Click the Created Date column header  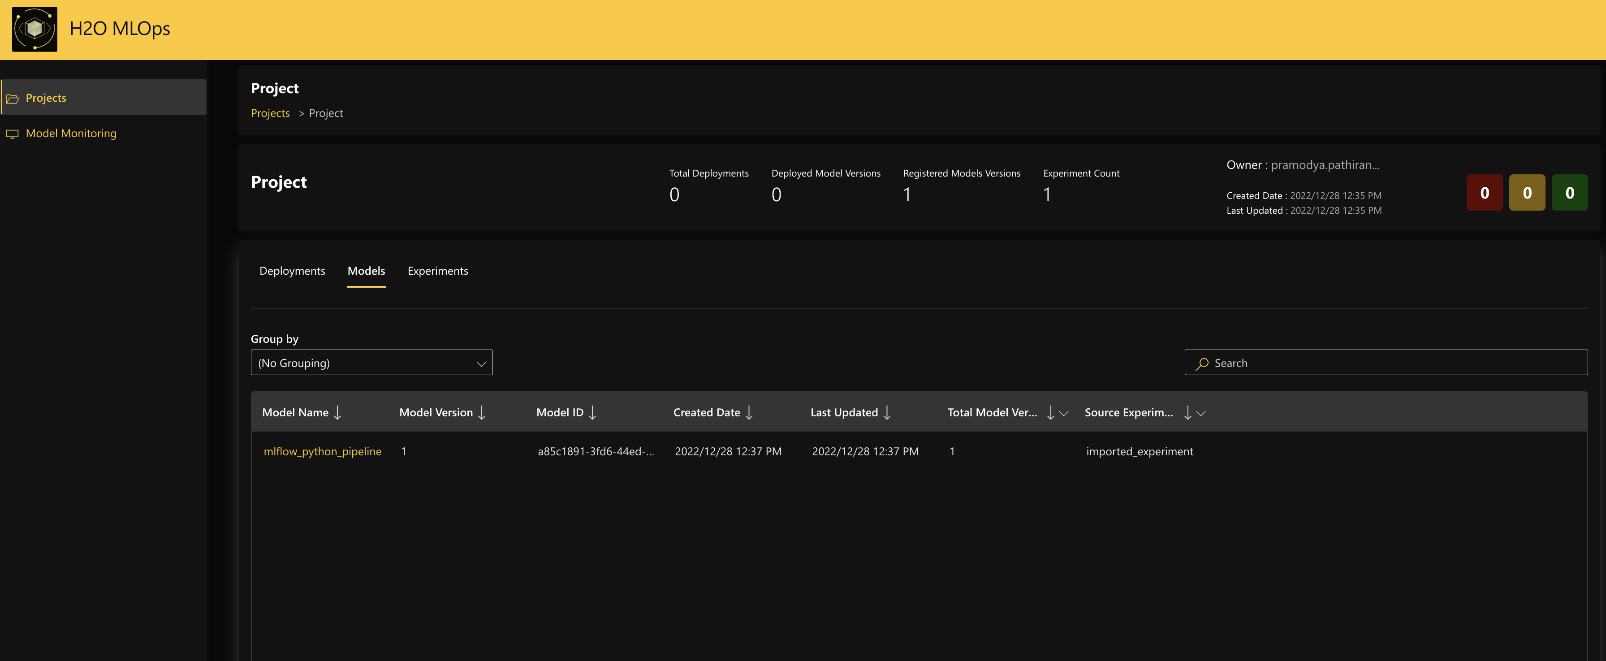point(706,413)
